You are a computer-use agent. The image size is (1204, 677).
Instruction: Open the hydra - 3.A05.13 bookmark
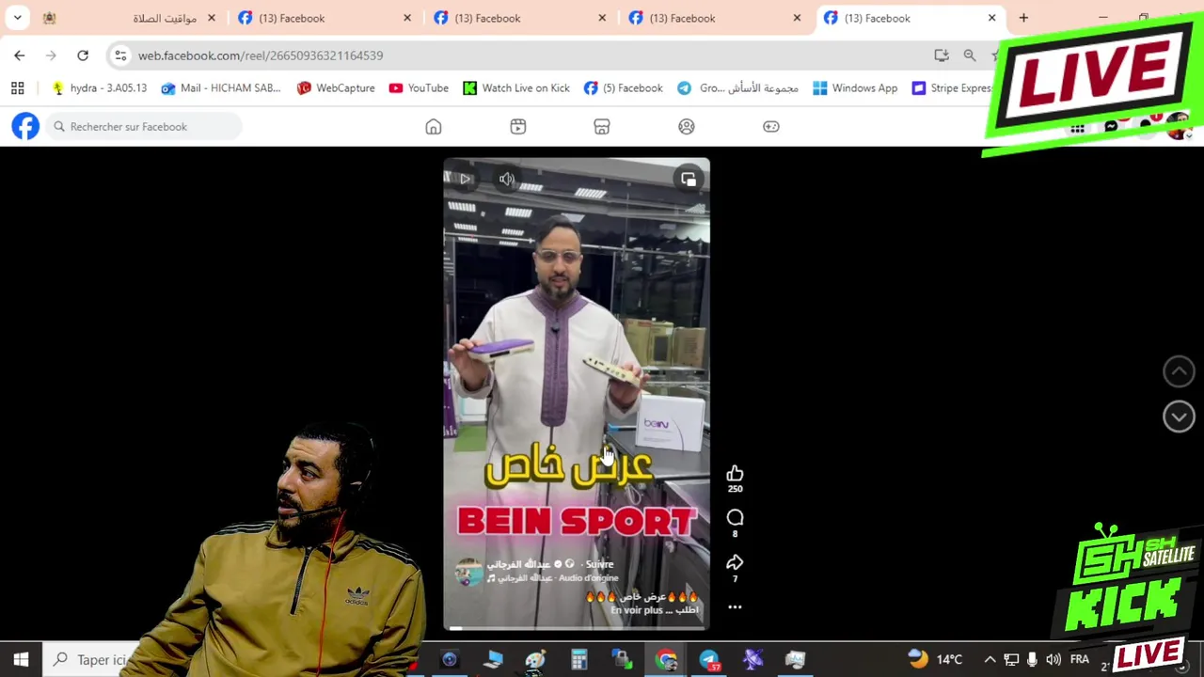(x=99, y=88)
